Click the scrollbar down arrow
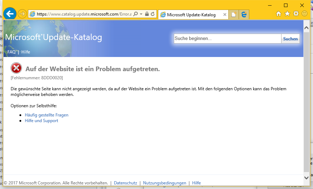 pyautogui.click(x=306, y=178)
